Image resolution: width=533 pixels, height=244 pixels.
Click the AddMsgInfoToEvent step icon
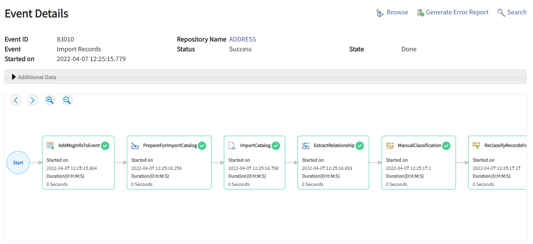50,146
